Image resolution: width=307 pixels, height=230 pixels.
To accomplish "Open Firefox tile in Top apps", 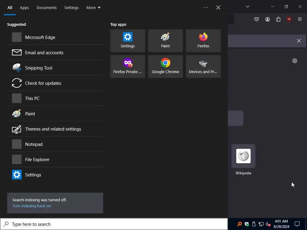I will tap(203, 41).
